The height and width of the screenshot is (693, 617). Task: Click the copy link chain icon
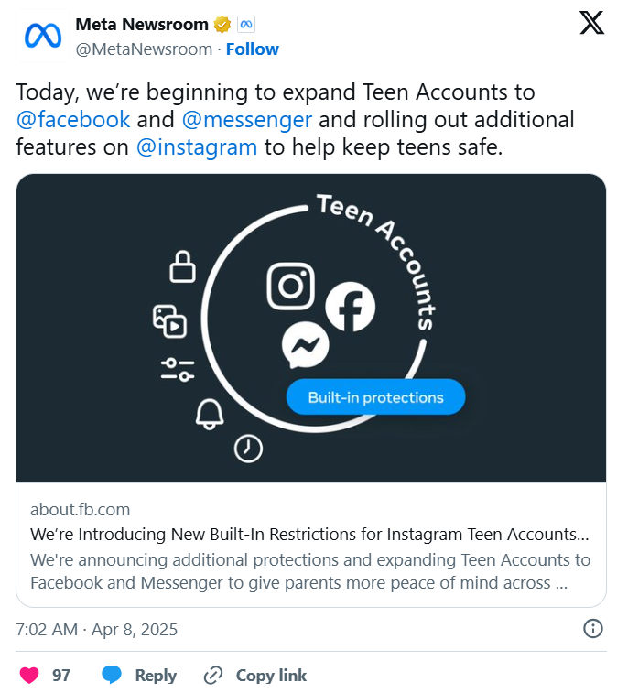coord(213,676)
